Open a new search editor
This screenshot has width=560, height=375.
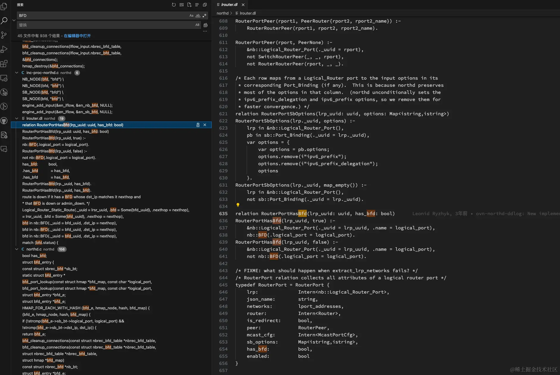pos(189,5)
